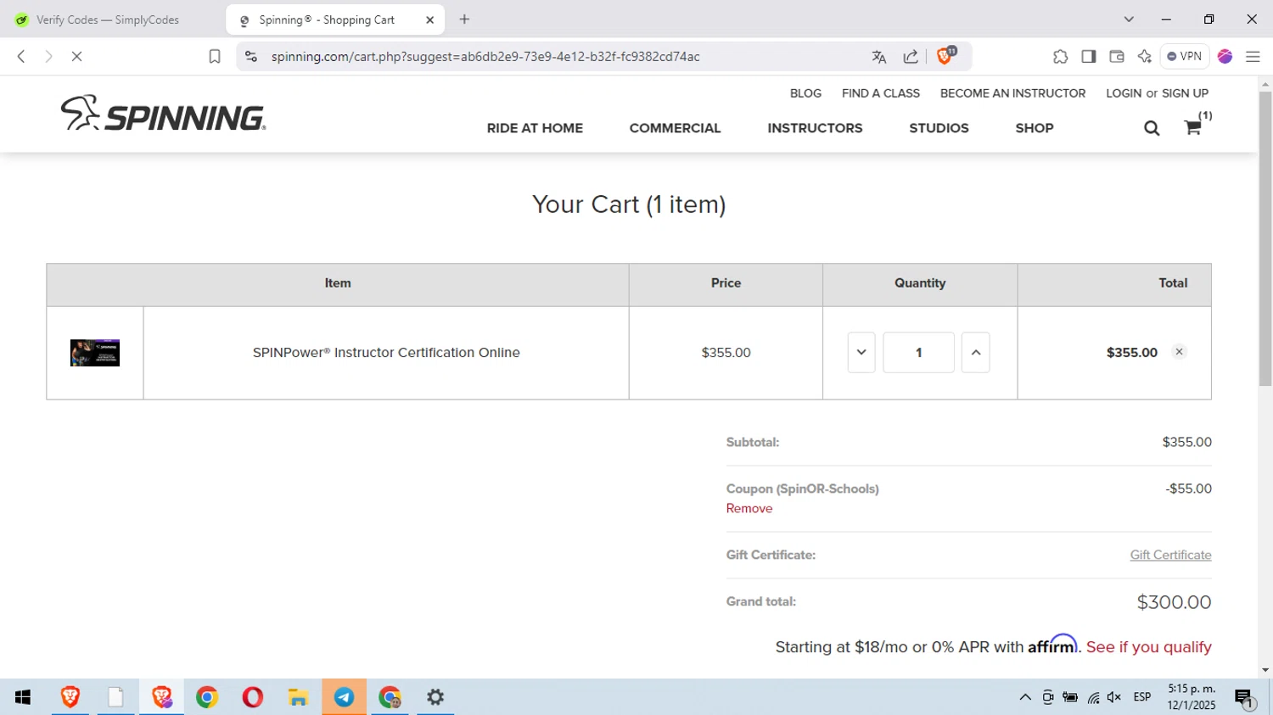Screen dimensions: 1273x715
Task: Open STUDIOS menu
Action: click(x=939, y=128)
